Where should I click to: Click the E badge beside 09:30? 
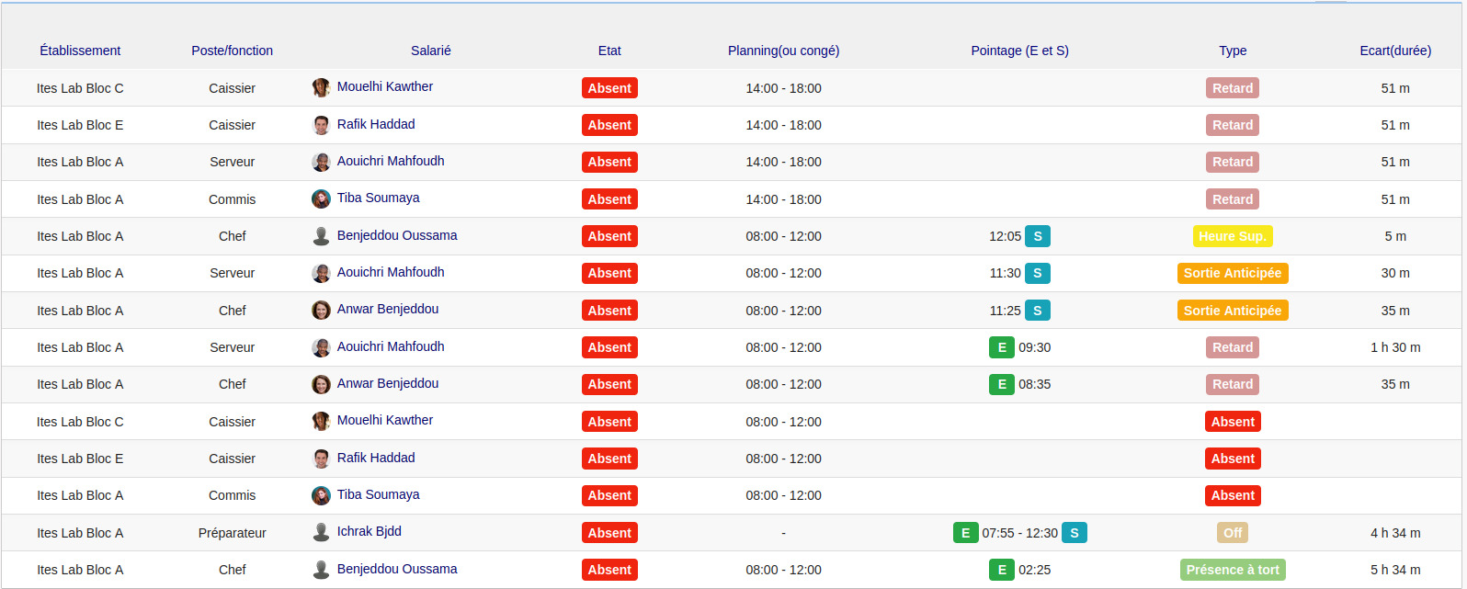pos(1001,347)
